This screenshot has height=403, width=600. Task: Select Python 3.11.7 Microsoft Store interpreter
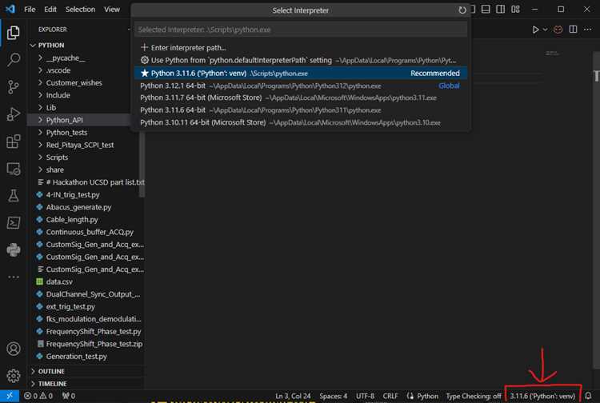[301, 98]
